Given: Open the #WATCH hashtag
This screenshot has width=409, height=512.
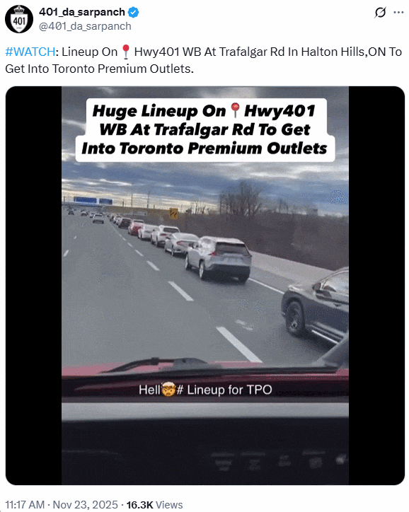Looking at the screenshot, I should [x=30, y=52].
